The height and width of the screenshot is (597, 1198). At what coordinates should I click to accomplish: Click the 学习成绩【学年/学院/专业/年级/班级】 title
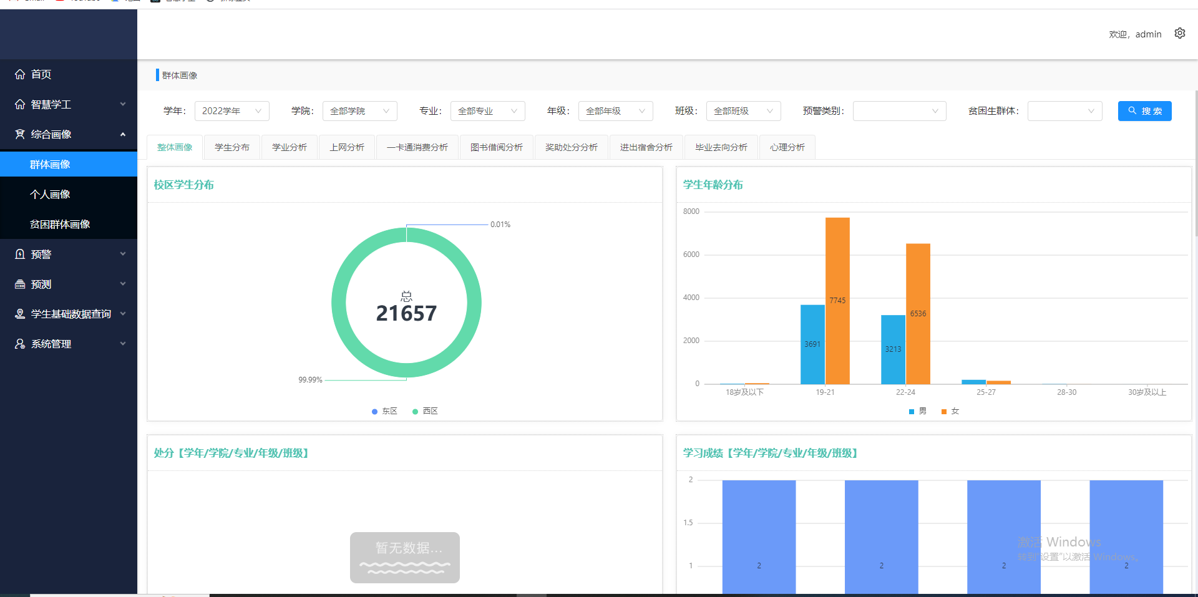pos(772,453)
